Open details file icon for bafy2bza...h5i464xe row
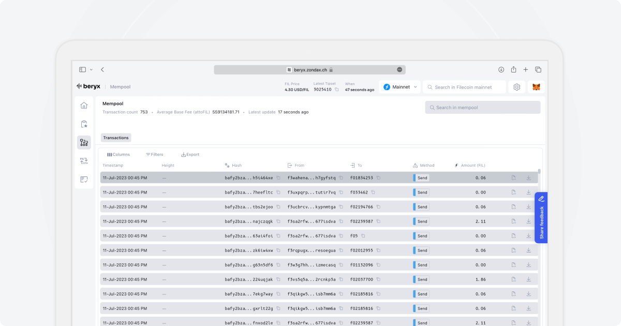 click(x=513, y=177)
